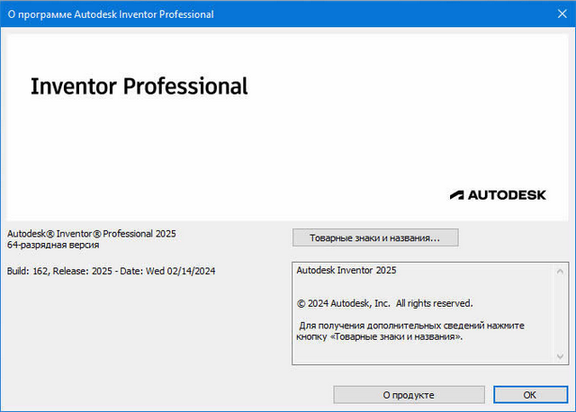Click the scrollbar track in the copyright box

pyautogui.click(x=562, y=314)
